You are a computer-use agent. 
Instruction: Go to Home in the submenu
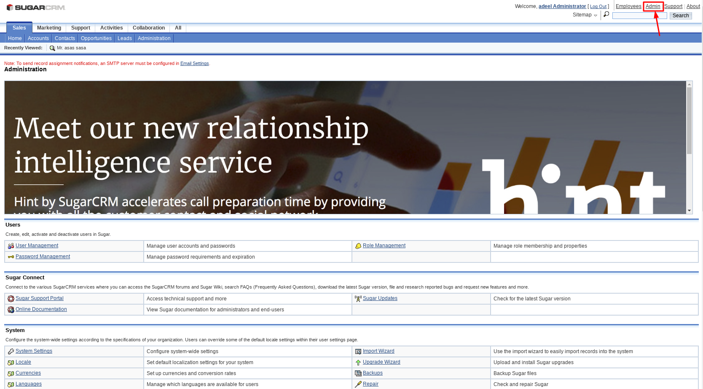[x=15, y=38]
